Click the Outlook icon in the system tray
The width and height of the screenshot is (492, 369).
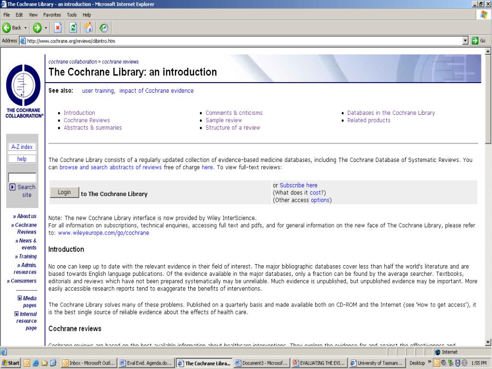(436, 363)
